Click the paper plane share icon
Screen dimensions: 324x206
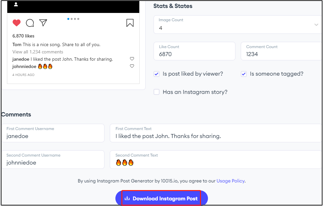tap(43, 23)
